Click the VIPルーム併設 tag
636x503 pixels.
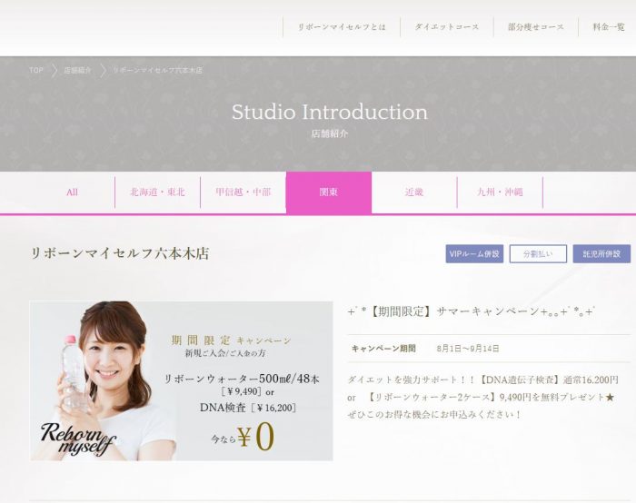(x=474, y=253)
